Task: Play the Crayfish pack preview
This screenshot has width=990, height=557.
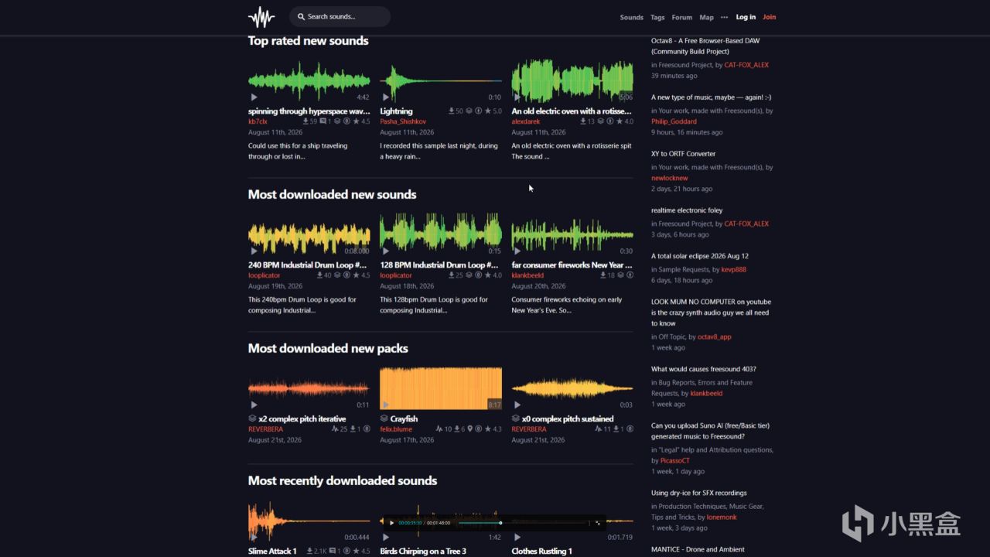Action: tap(385, 405)
